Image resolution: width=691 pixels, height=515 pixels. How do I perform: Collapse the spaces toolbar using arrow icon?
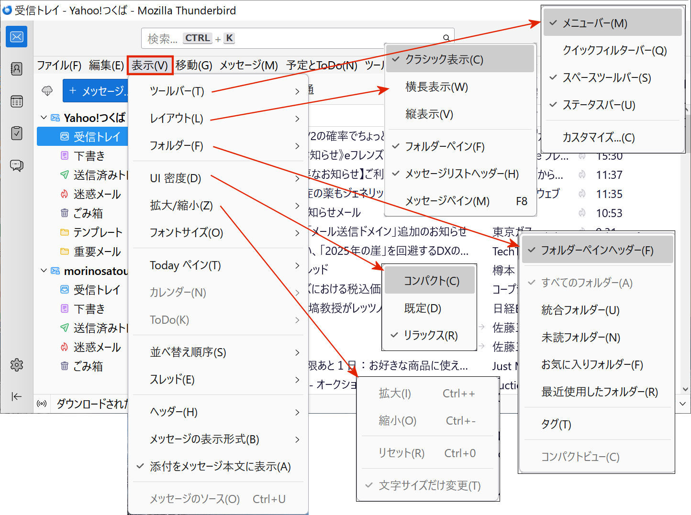pyautogui.click(x=16, y=396)
